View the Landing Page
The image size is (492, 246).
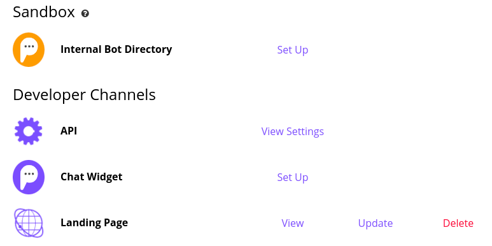pyautogui.click(x=292, y=224)
